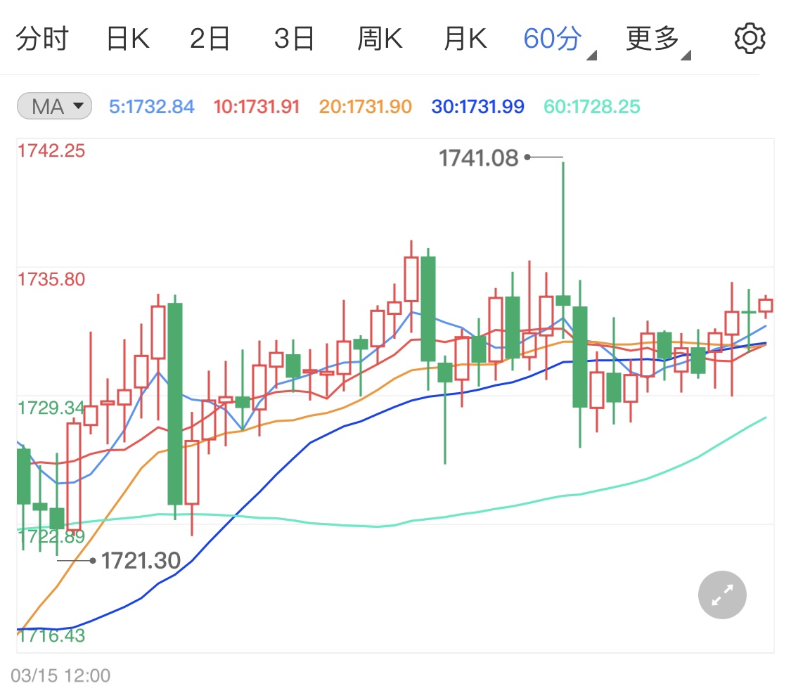Switch to 周K weekly chart tab

coord(380,39)
